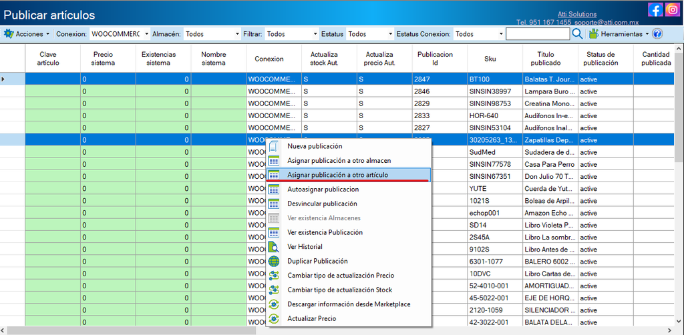Click the Precio sistema column header
684x335 pixels.
108,58
